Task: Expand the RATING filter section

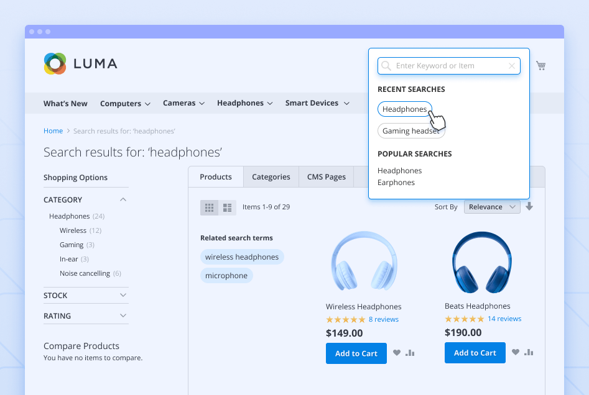Action: [x=123, y=316]
